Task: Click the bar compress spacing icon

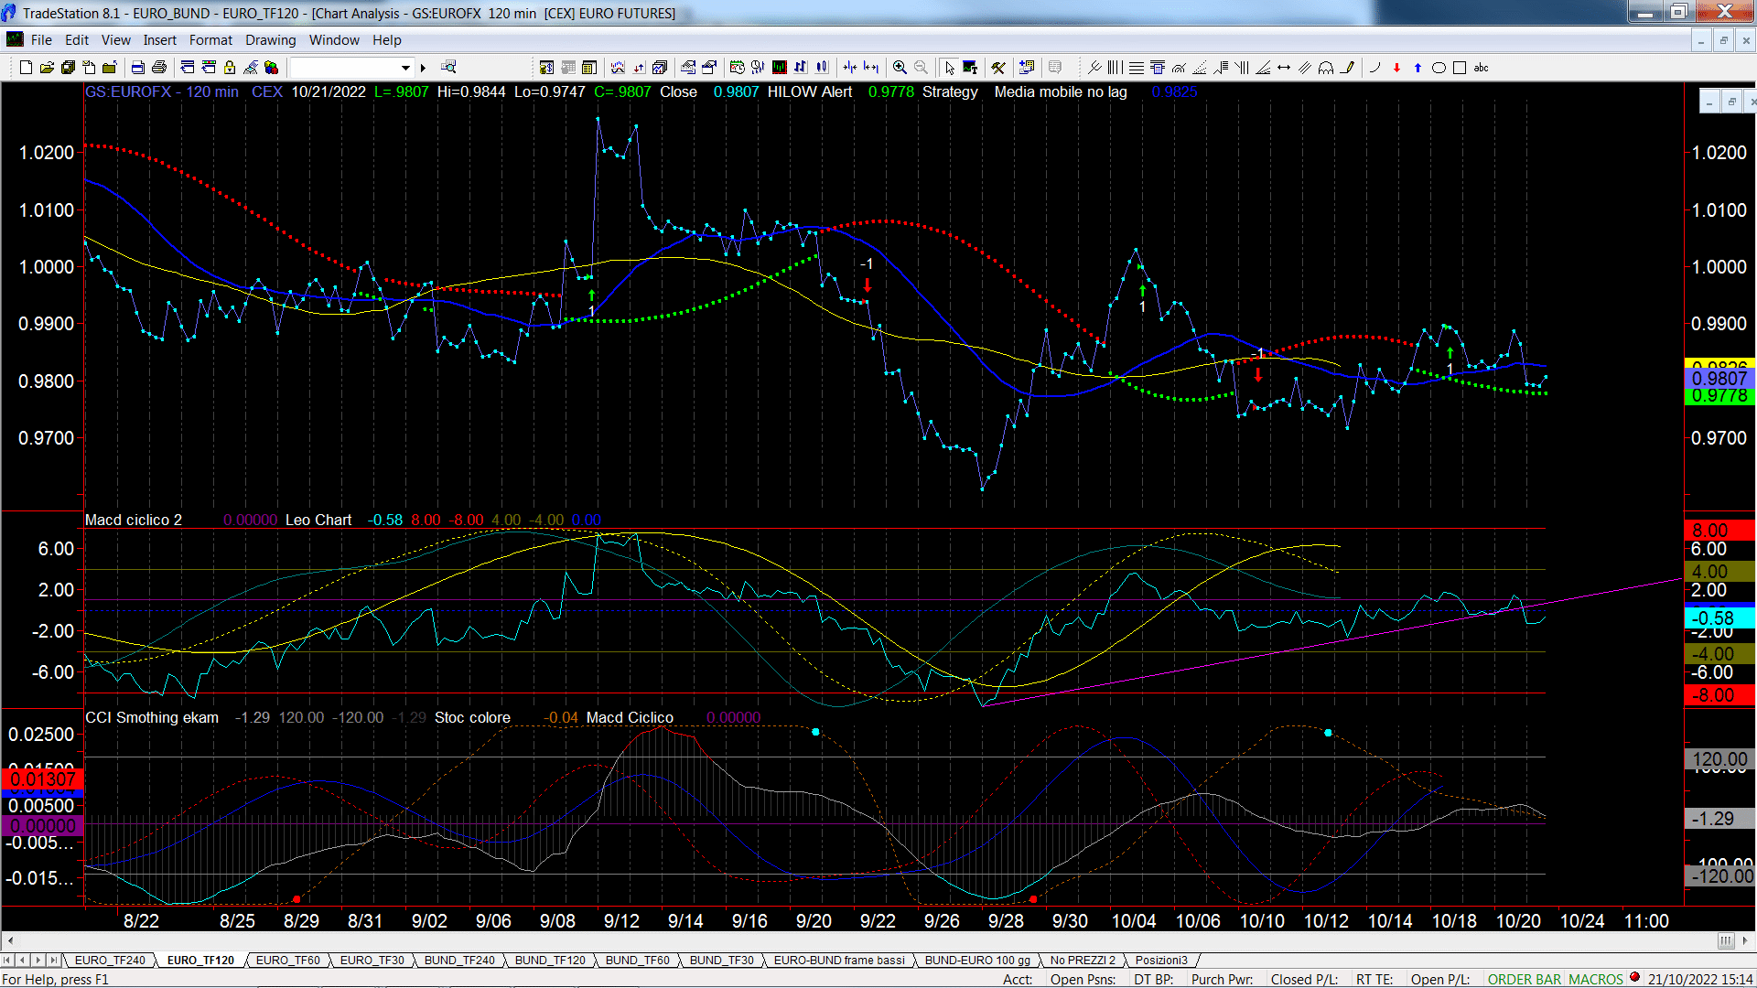Action: click(850, 67)
